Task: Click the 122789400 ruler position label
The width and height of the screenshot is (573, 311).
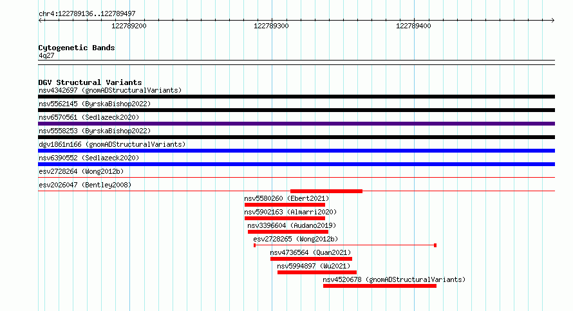Action: (x=413, y=26)
